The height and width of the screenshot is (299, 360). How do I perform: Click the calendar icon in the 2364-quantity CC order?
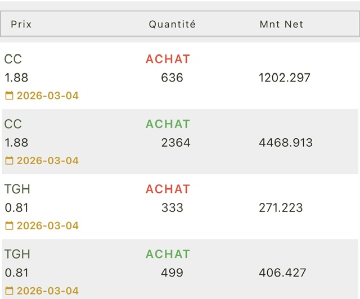pyautogui.click(x=9, y=161)
